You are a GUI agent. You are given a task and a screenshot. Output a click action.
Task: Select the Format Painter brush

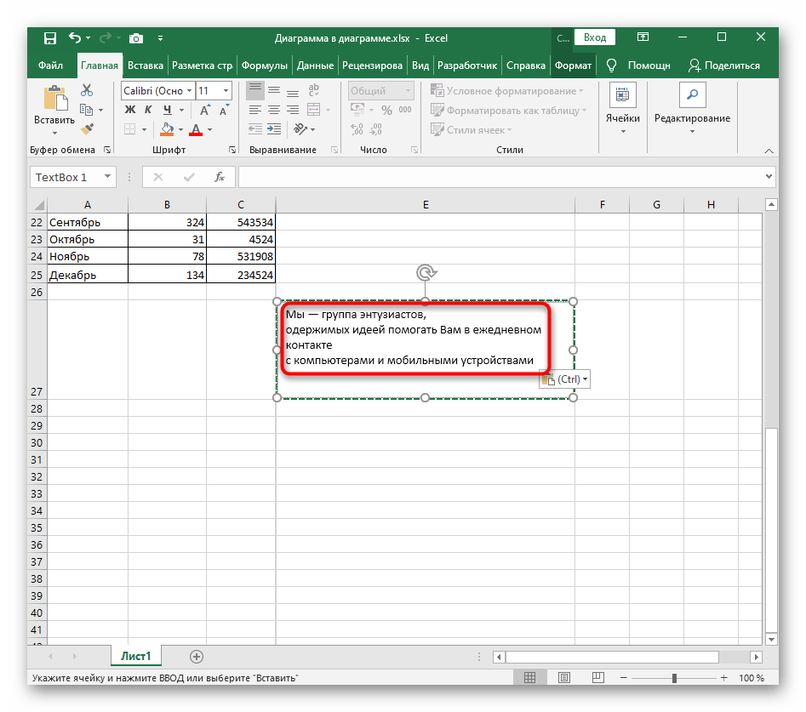87,128
